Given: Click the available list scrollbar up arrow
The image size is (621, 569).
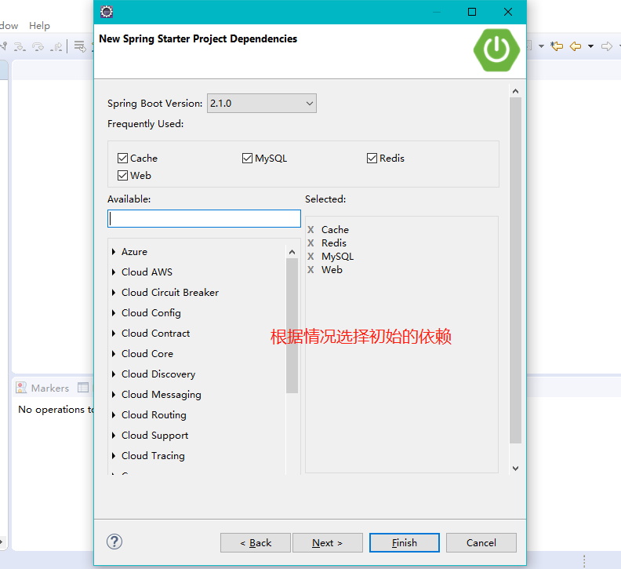Looking at the screenshot, I should pos(292,252).
